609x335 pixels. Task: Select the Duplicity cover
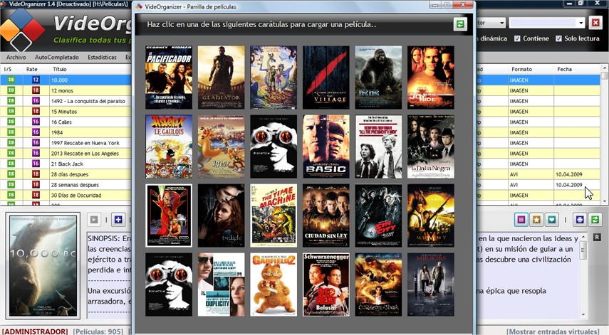click(221, 285)
